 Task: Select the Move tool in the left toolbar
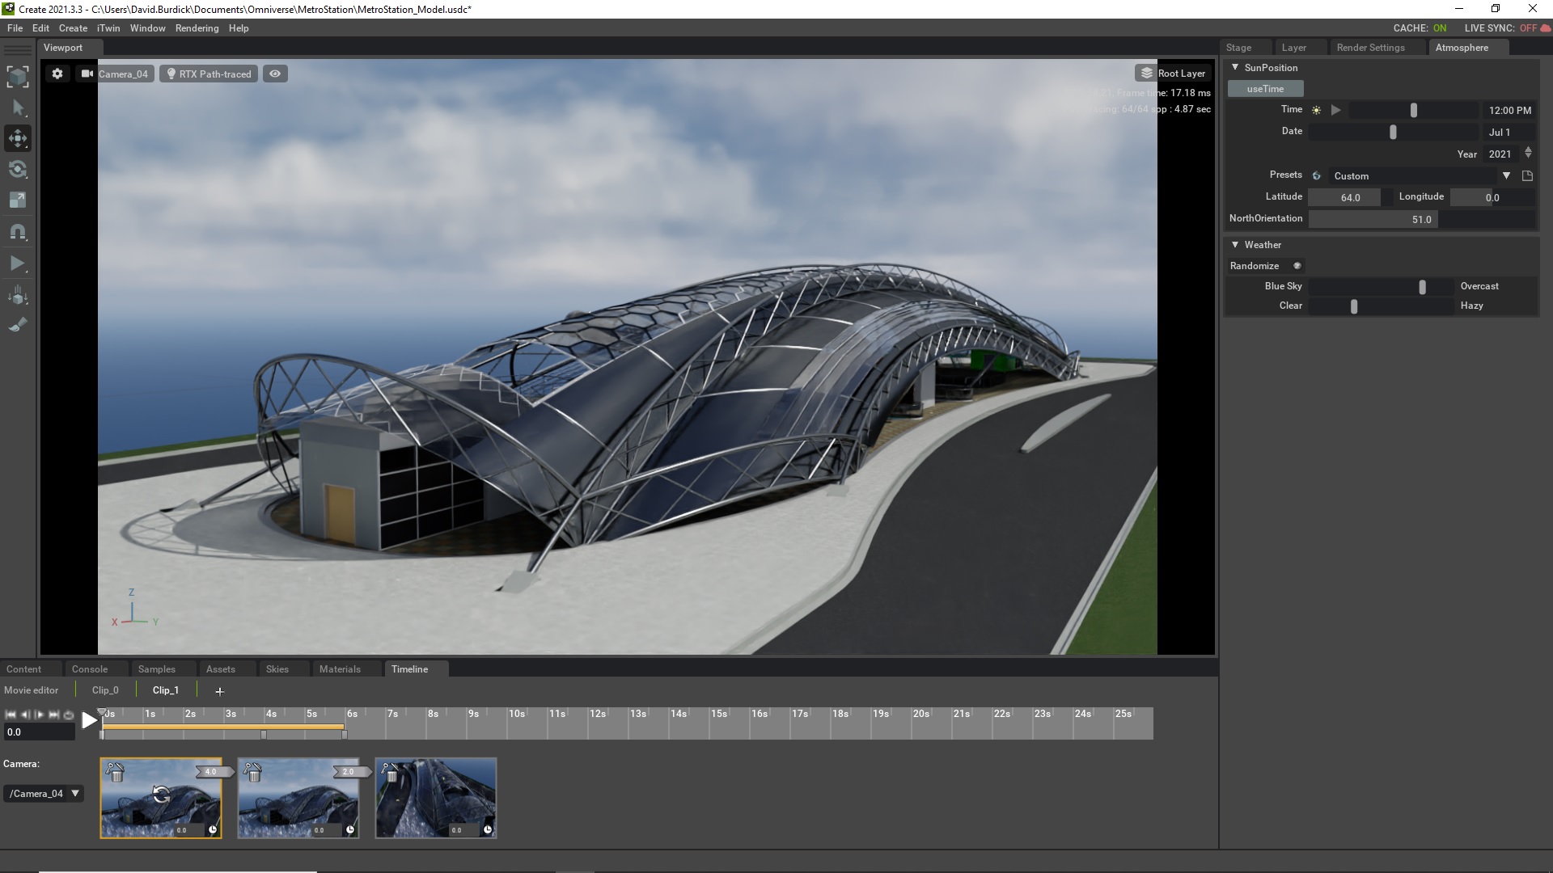pyautogui.click(x=17, y=138)
